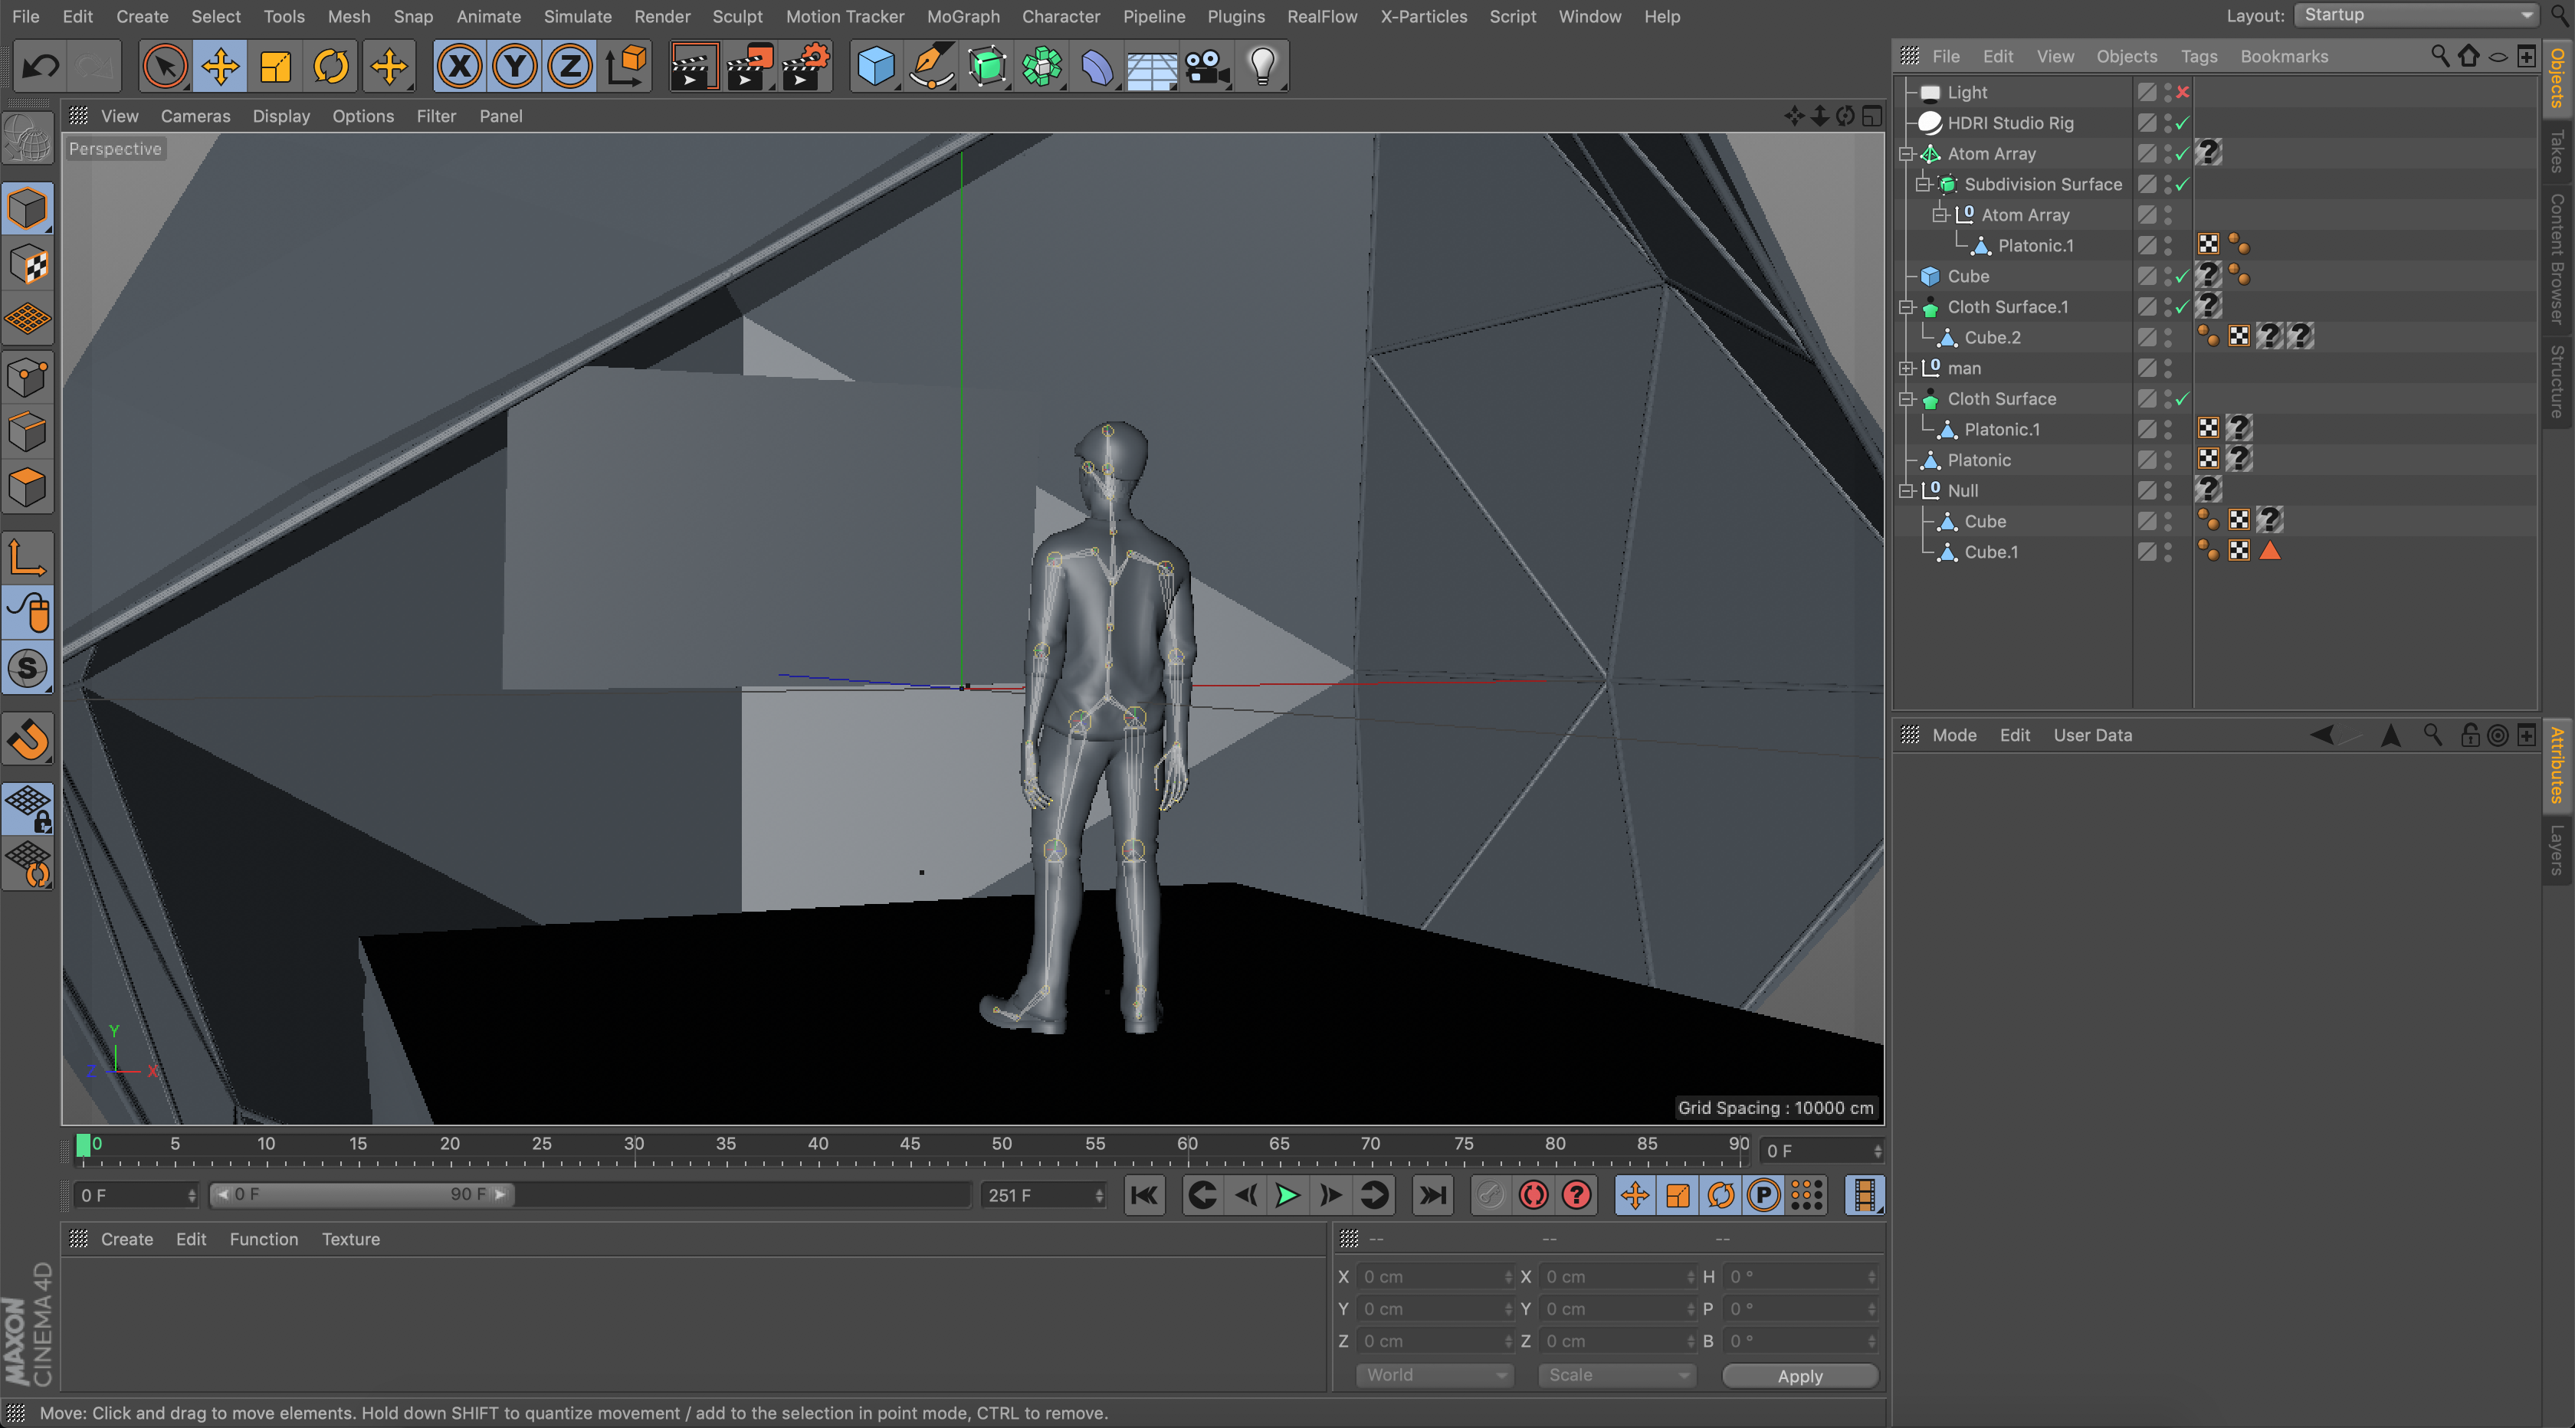Switch to Texture mode
Viewport: 2575px width, 1428px height.
tap(28, 265)
